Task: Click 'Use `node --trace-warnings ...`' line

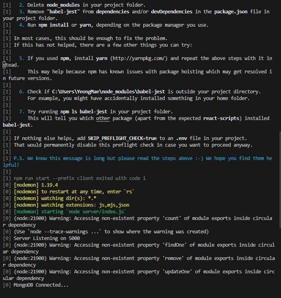Action: pyautogui.click(x=111, y=232)
